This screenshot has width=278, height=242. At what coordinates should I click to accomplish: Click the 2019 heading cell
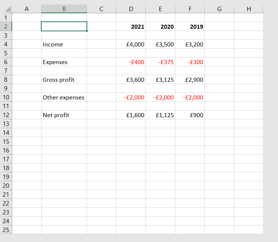click(190, 27)
